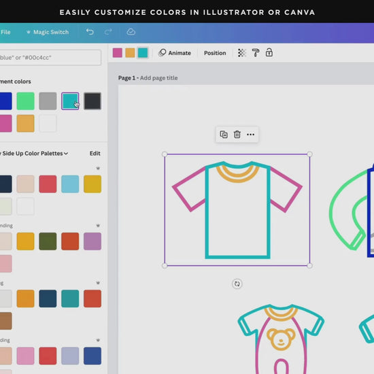Select the pink color in the top toolbar

118,53
